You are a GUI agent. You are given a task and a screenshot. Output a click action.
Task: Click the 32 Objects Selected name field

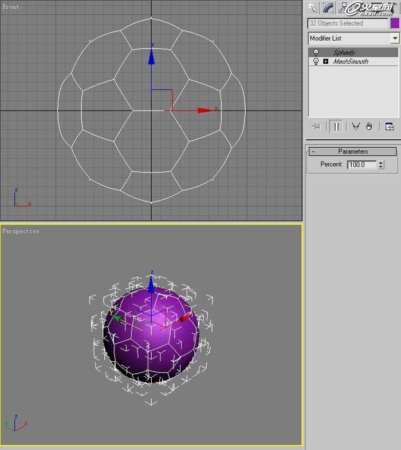(348, 23)
